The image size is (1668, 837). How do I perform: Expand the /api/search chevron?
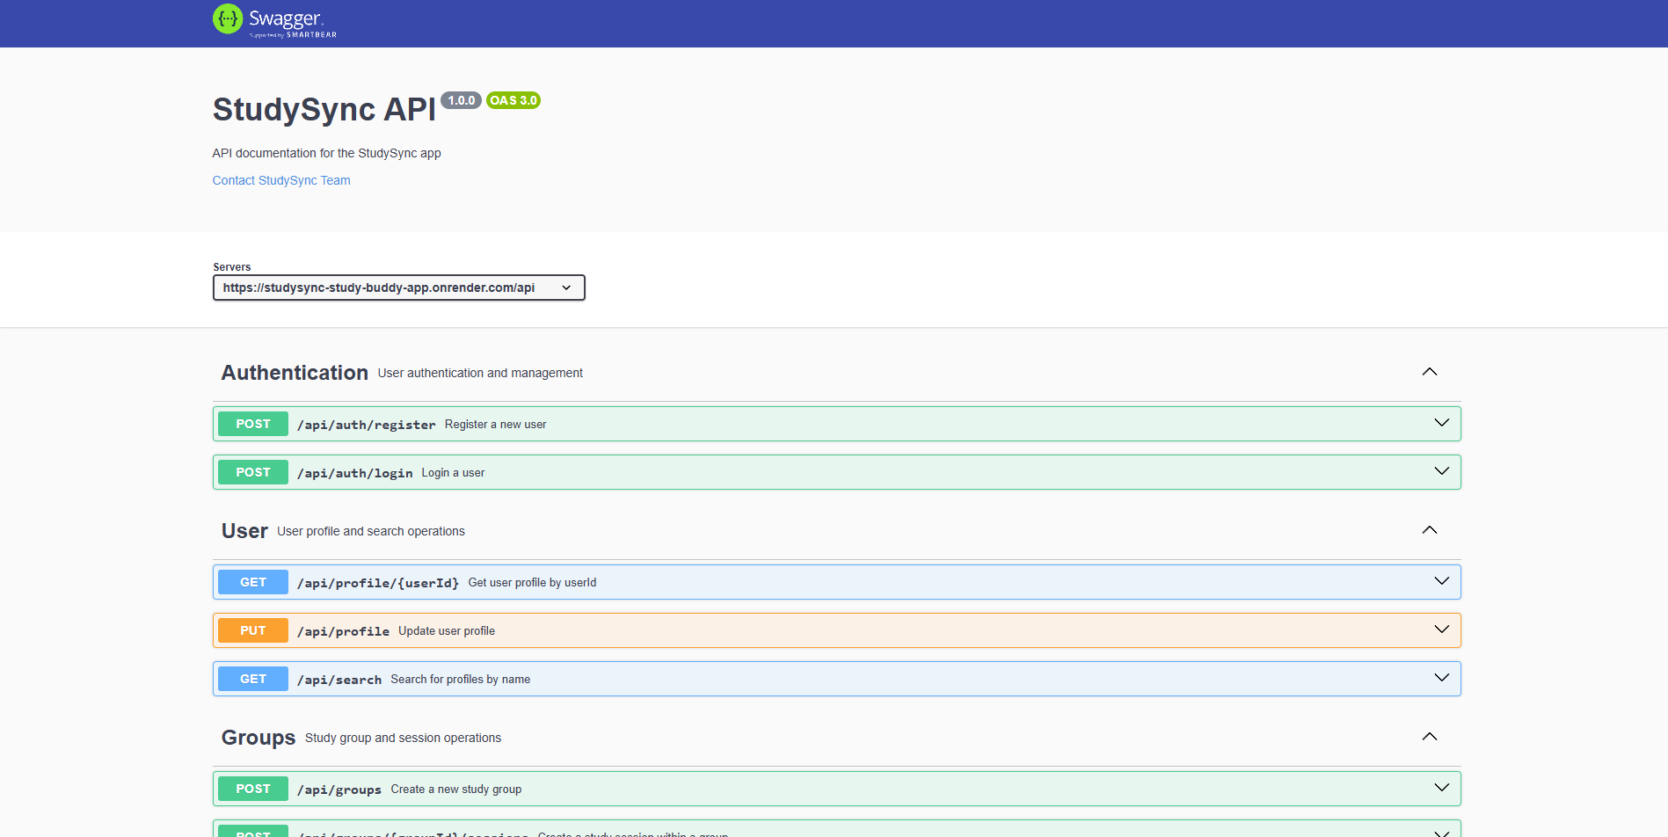pos(1442,678)
